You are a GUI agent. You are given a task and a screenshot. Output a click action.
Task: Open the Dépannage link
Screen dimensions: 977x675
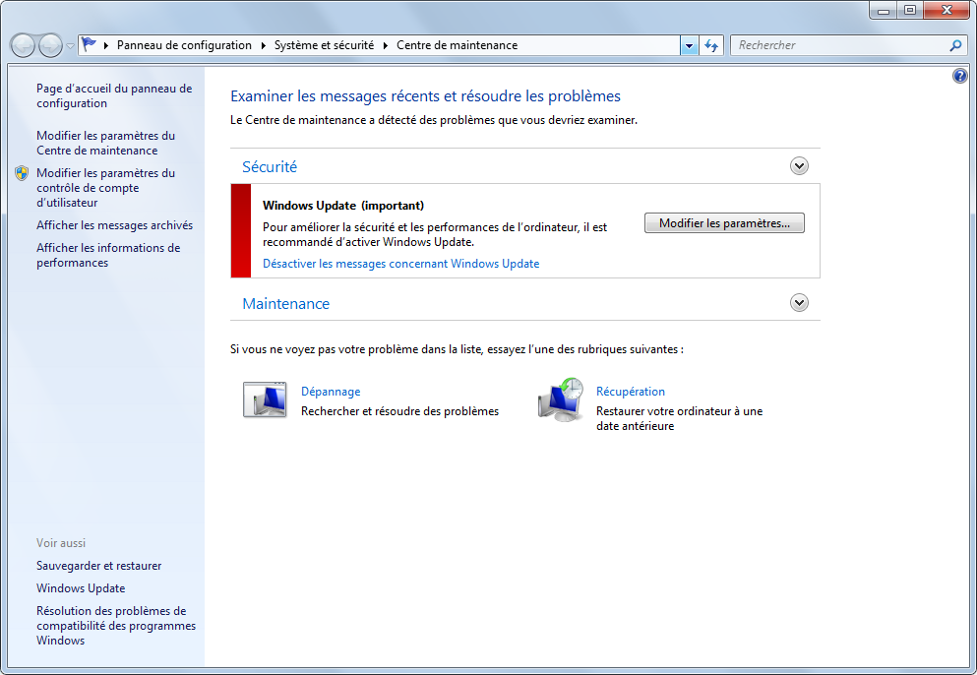[x=331, y=392]
